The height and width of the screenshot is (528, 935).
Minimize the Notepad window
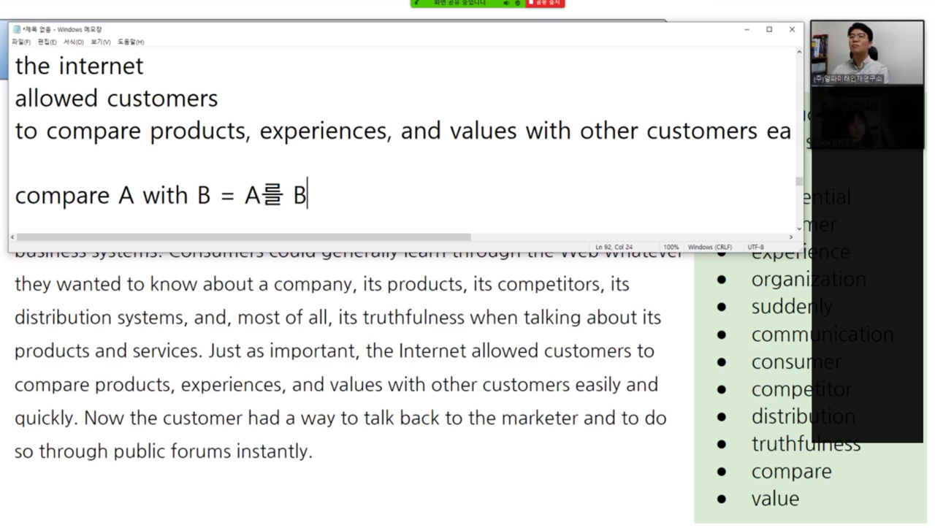pyautogui.click(x=747, y=29)
